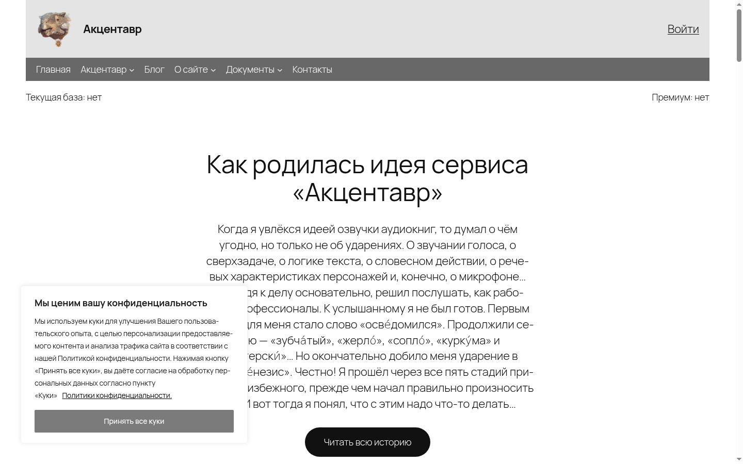This screenshot has width=743, height=464.
Task: Open the Акцентавр navigation menu item
Action: click(103, 70)
